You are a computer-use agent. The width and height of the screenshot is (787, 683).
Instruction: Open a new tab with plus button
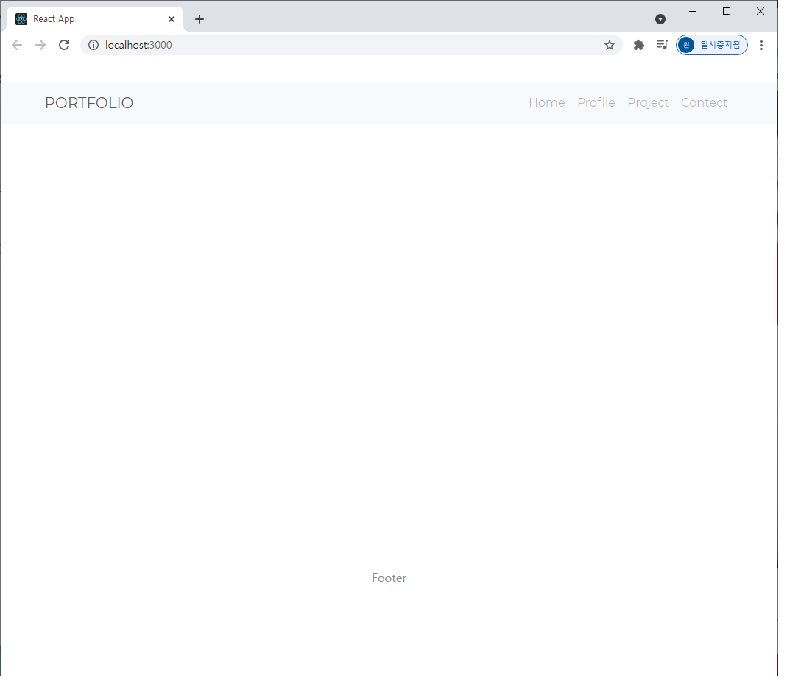point(201,20)
